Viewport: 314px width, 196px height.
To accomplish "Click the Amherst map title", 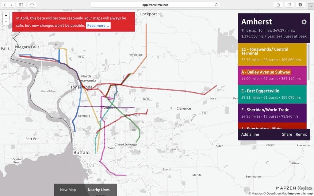I will 257,22.
